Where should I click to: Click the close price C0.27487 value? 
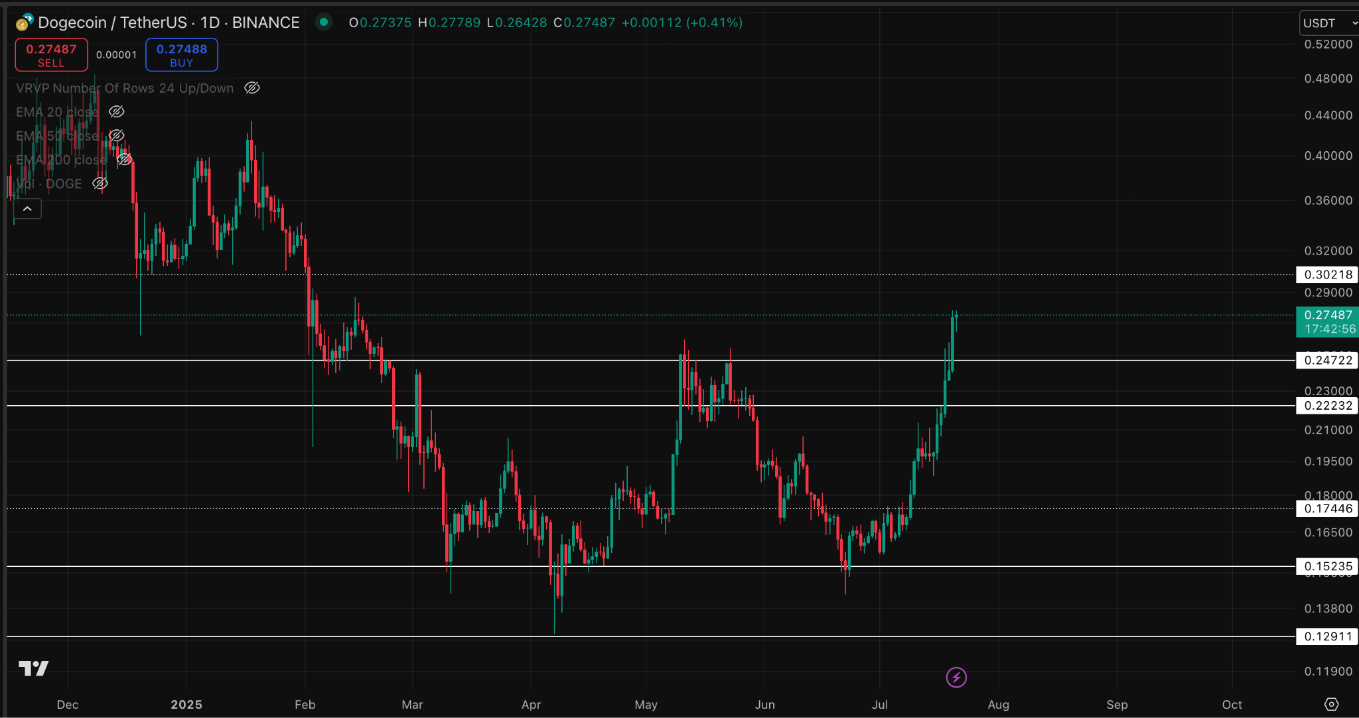(585, 23)
